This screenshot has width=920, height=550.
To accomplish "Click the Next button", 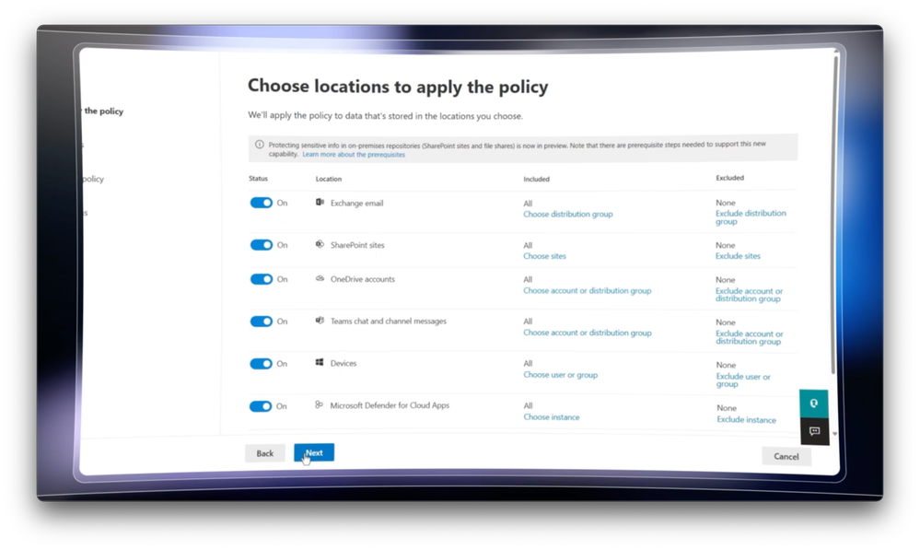I will 314,452.
